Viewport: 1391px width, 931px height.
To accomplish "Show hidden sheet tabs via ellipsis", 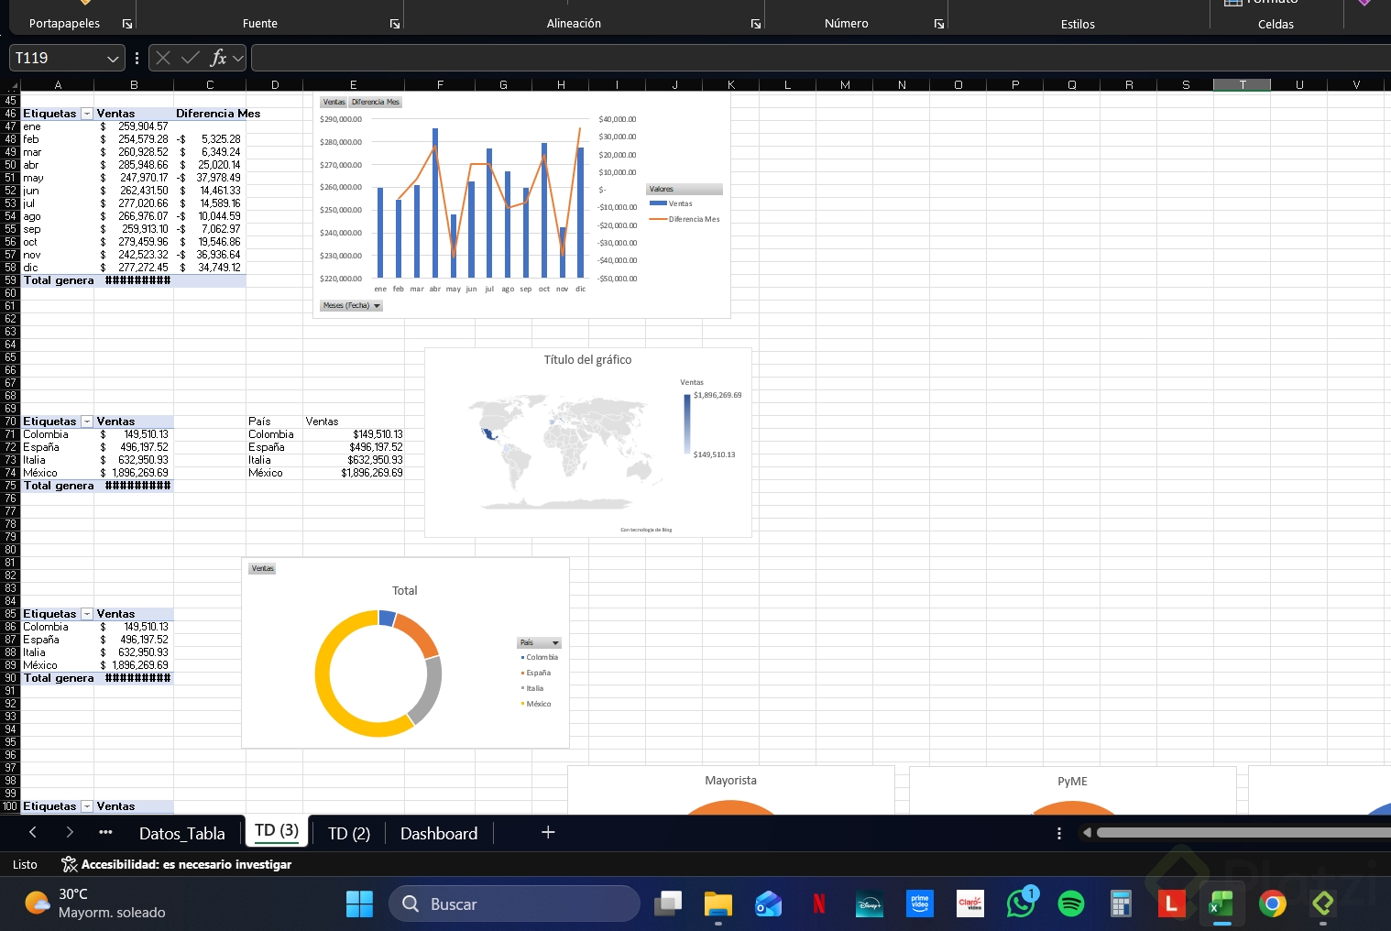I will pos(105,832).
